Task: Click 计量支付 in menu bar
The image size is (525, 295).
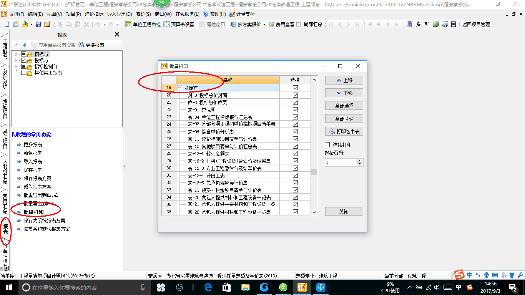Action: [242, 14]
